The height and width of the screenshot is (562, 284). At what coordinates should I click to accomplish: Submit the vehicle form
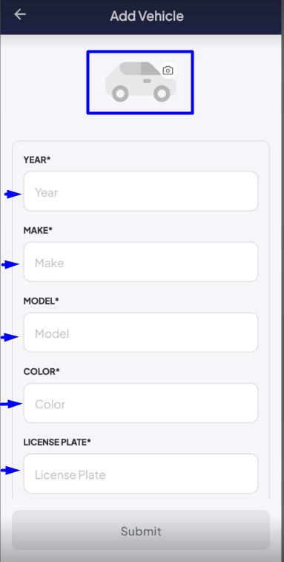[141, 530]
